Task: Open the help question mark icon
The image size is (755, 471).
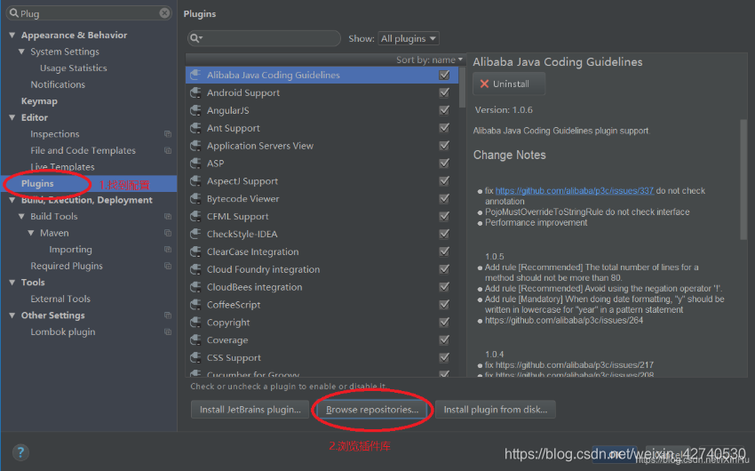Action: (20, 452)
